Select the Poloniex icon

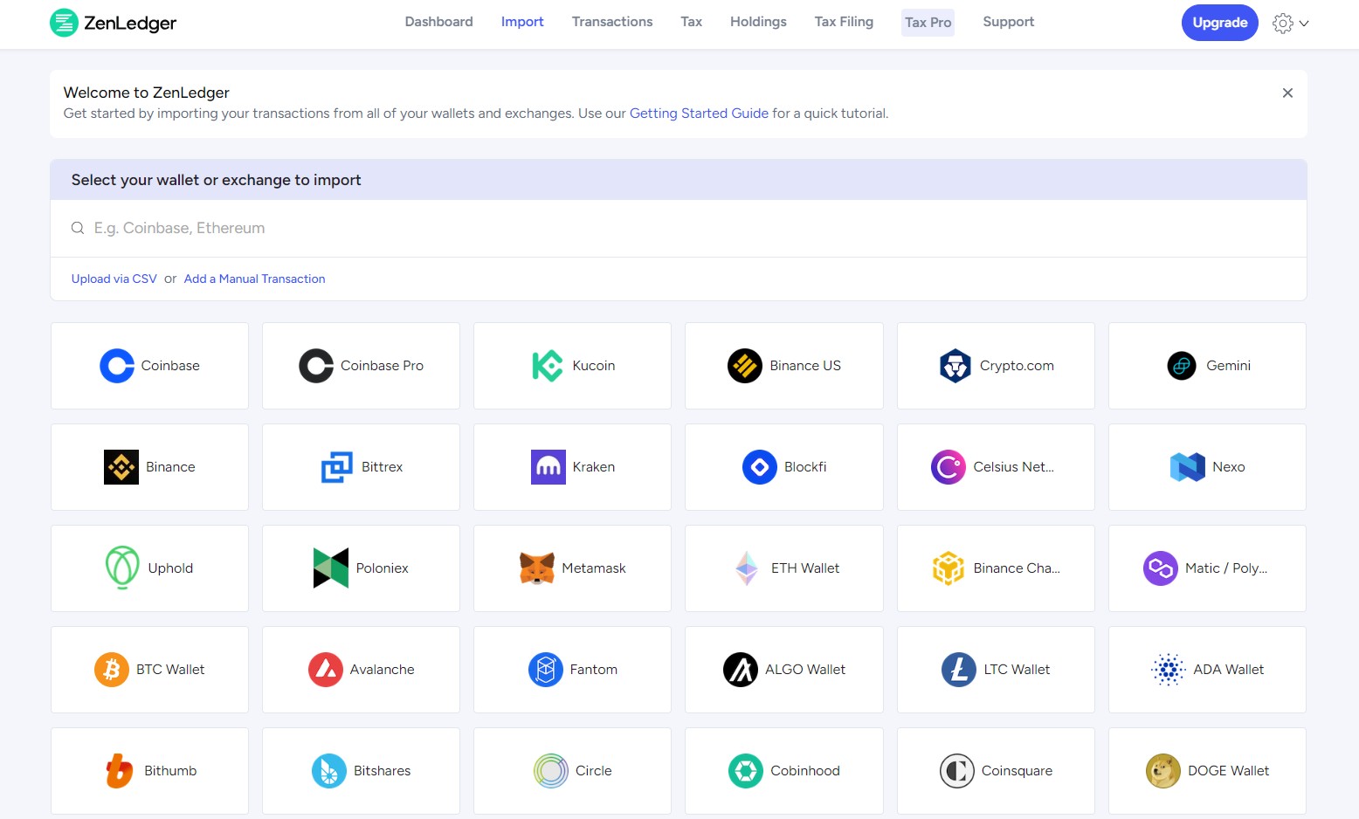(331, 568)
